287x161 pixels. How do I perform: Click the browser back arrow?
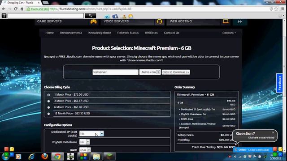point(4,9)
